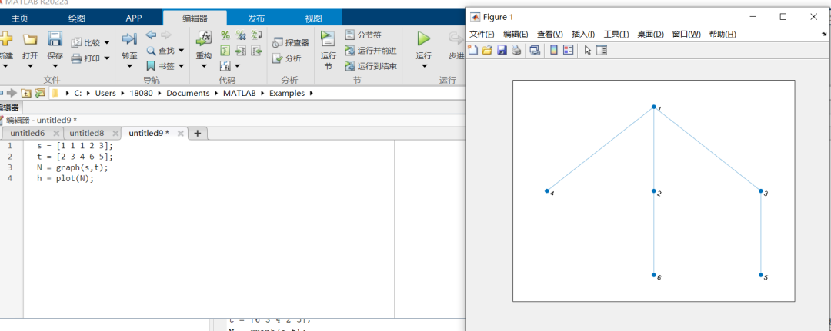
Task: Switch to the Publish (发布) ribbon tab
Action: [x=256, y=18]
